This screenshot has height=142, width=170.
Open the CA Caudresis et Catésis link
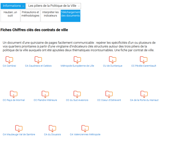pyautogui.click(x=38, y=66)
